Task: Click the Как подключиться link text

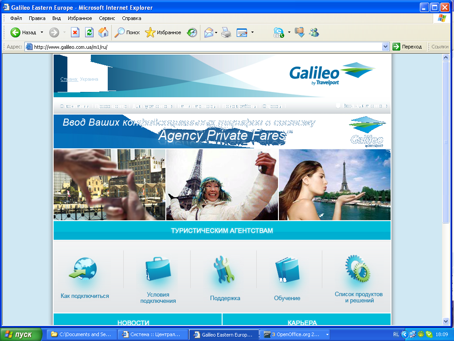Action: tap(85, 296)
